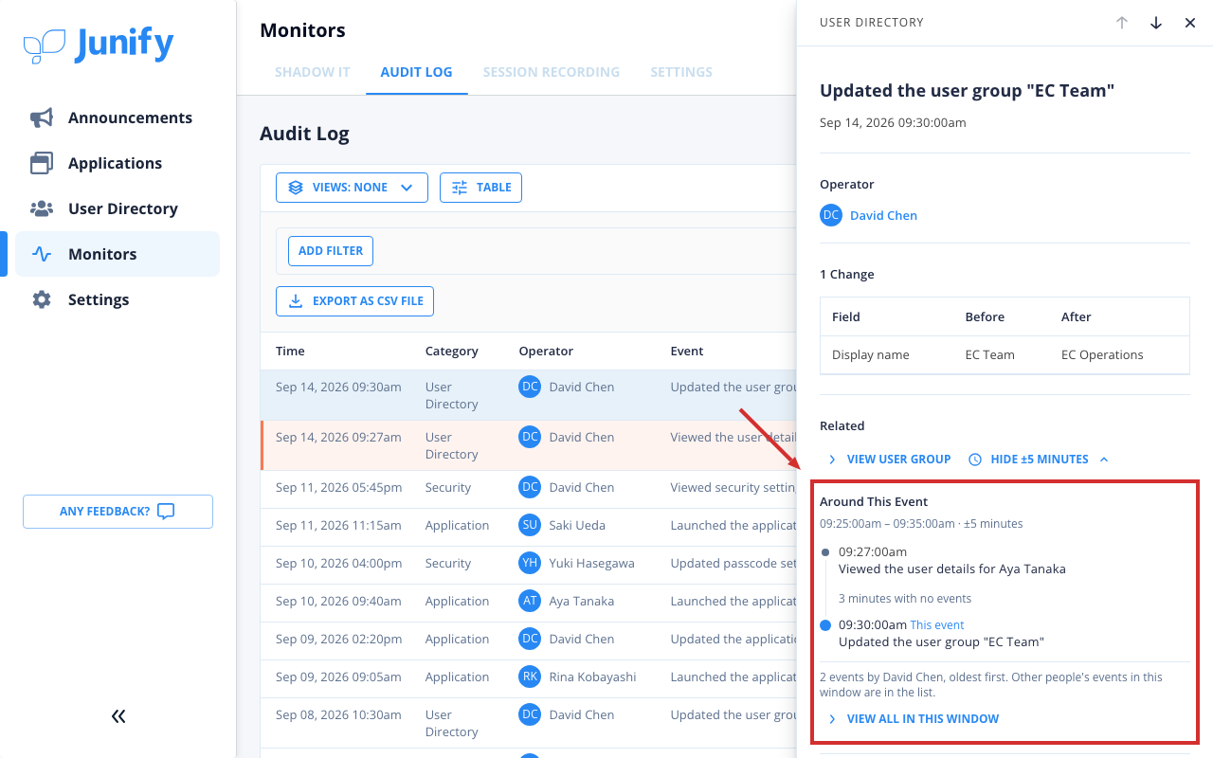1213x758 pixels.
Task: Click the Applications window icon
Action: pyautogui.click(x=41, y=163)
